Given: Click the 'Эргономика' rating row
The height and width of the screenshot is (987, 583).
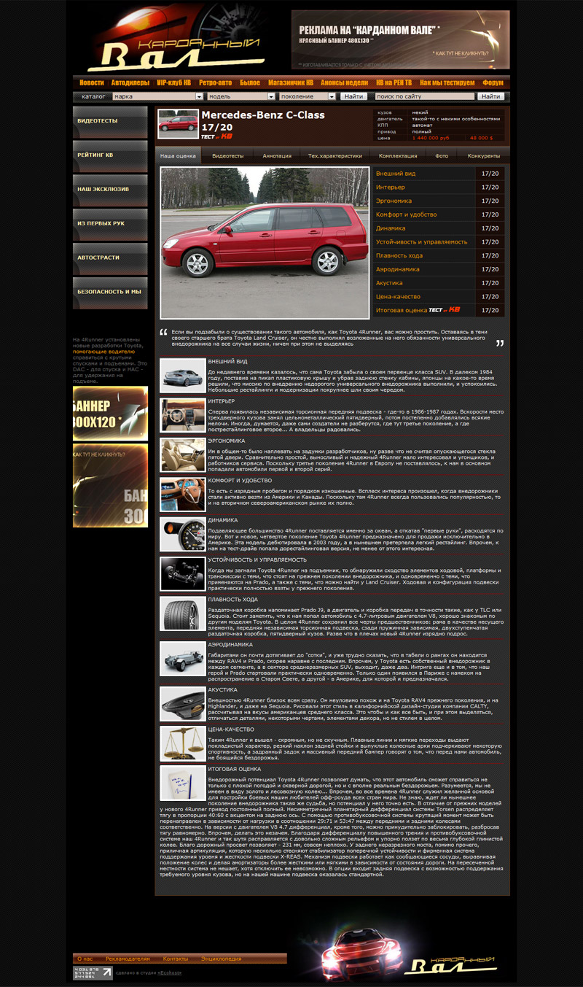Looking at the screenshot, I should point(439,201).
